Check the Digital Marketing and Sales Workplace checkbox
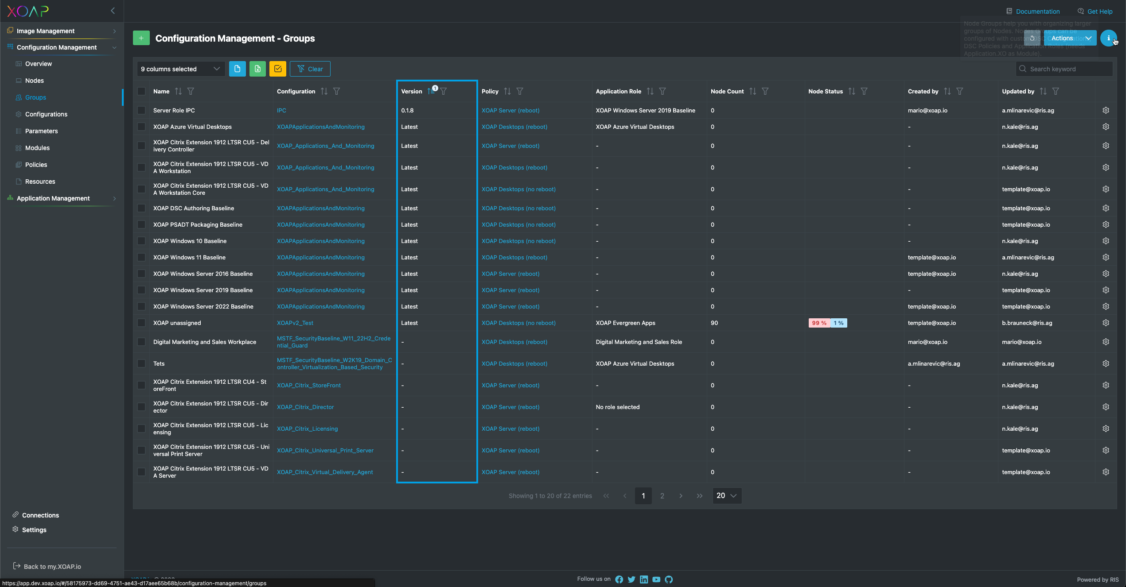Image resolution: width=1126 pixels, height=587 pixels. tap(141, 342)
